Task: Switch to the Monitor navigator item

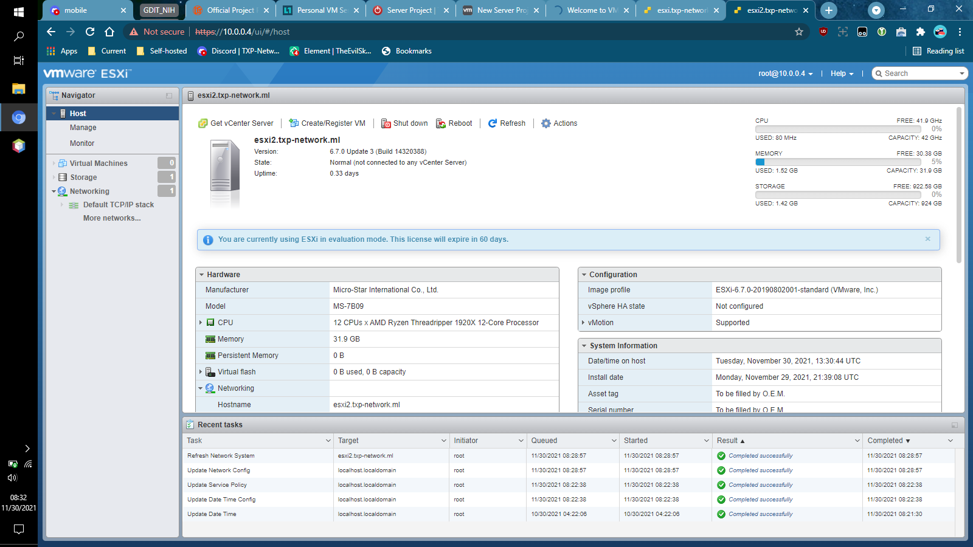Action: [x=83, y=143]
